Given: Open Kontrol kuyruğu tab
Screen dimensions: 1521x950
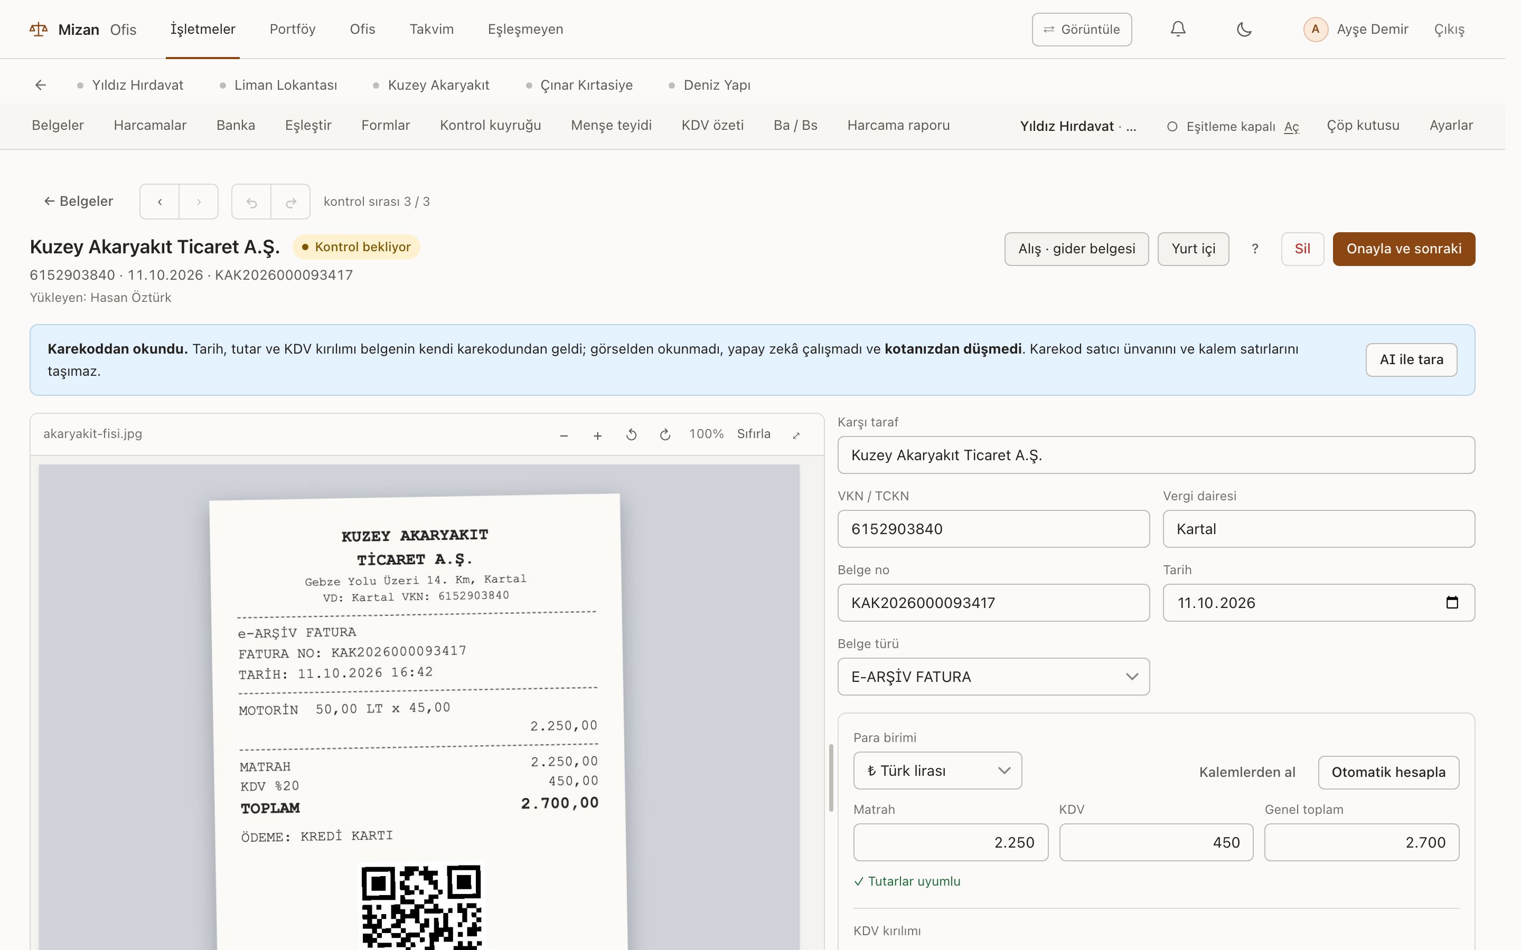Looking at the screenshot, I should coord(490,125).
